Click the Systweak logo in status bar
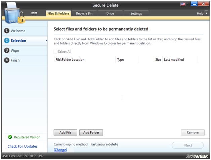The width and height of the screenshot is (211, 160). click(x=197, y=156)
